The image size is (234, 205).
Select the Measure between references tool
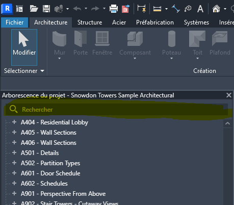142,9
